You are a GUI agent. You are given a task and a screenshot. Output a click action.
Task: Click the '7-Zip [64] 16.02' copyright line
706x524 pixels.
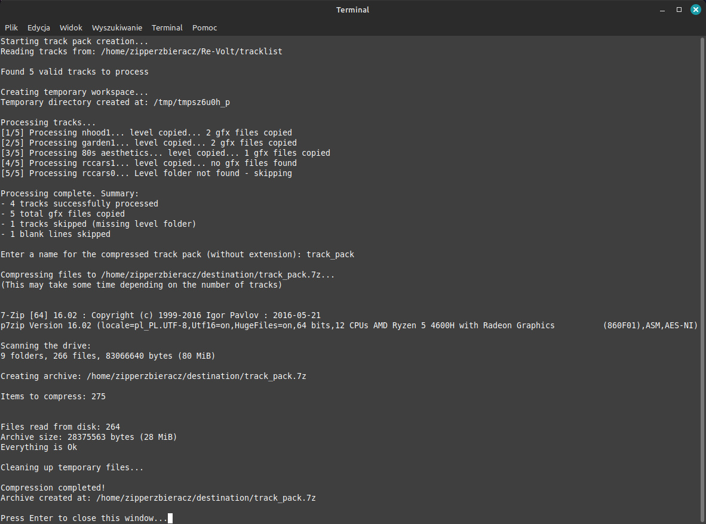pos(161,315)
